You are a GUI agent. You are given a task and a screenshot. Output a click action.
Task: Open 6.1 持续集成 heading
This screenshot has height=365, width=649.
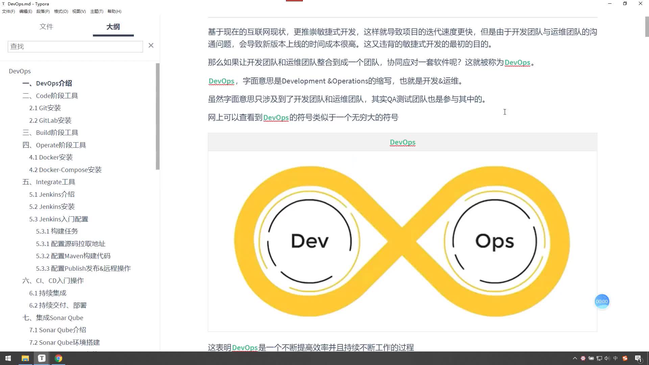click(48, 293)
